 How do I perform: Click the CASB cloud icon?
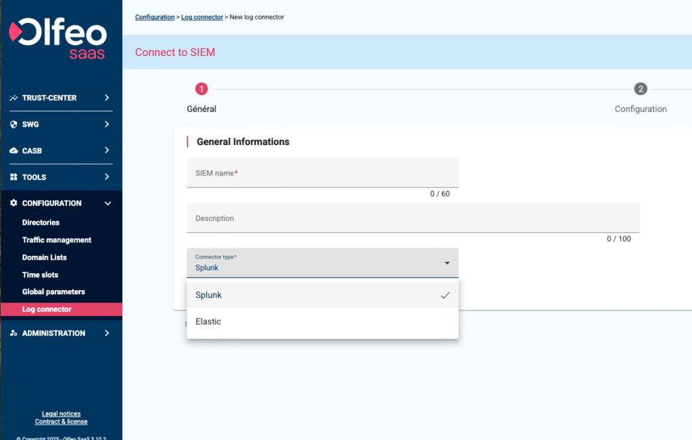[14, 150]
